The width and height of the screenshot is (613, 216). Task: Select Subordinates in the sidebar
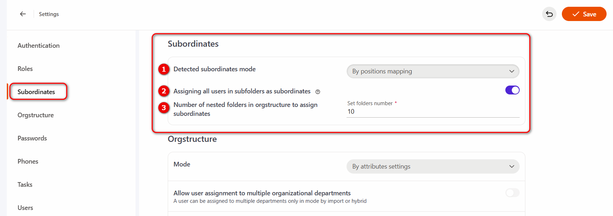tap(36, 92)
